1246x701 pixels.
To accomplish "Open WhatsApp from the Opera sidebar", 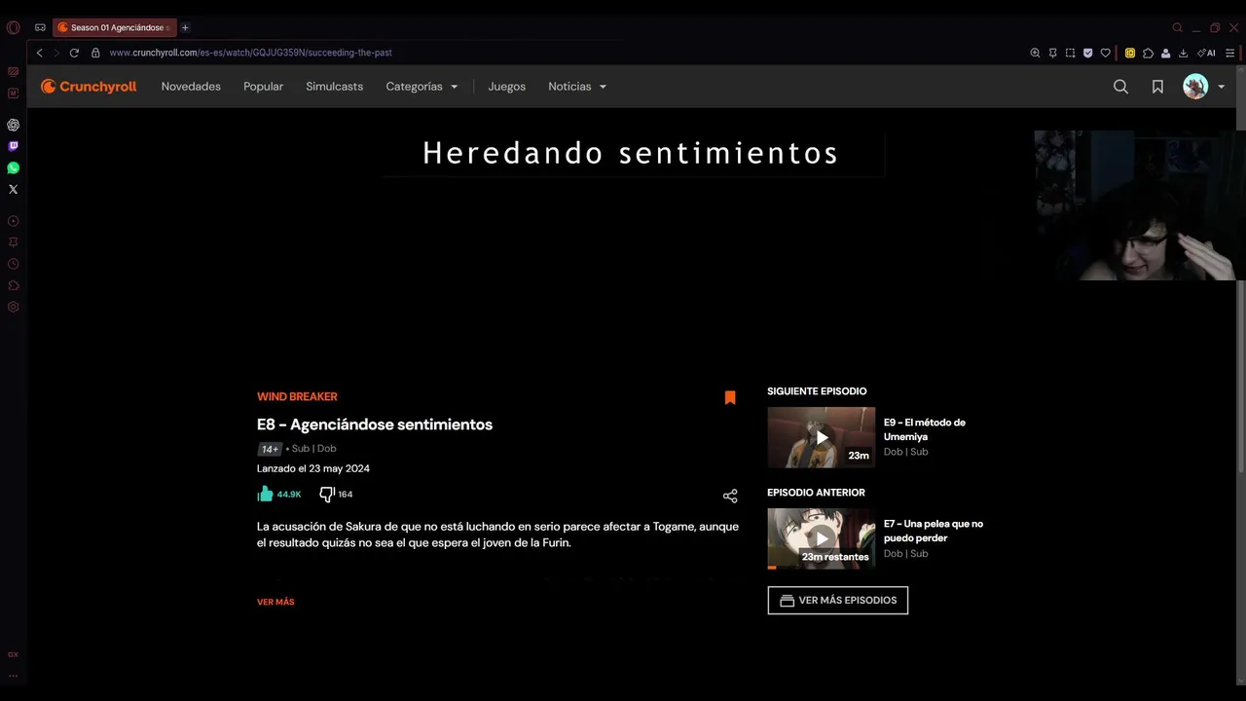I will coord(13,167).
